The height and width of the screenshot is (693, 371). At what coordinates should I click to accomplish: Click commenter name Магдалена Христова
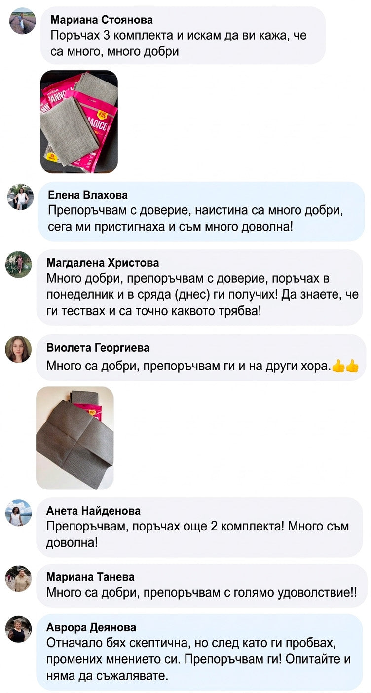point(103,262)
